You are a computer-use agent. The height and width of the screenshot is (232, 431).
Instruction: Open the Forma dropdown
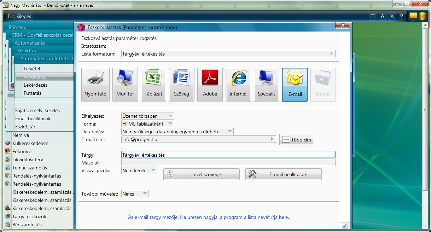147,124
